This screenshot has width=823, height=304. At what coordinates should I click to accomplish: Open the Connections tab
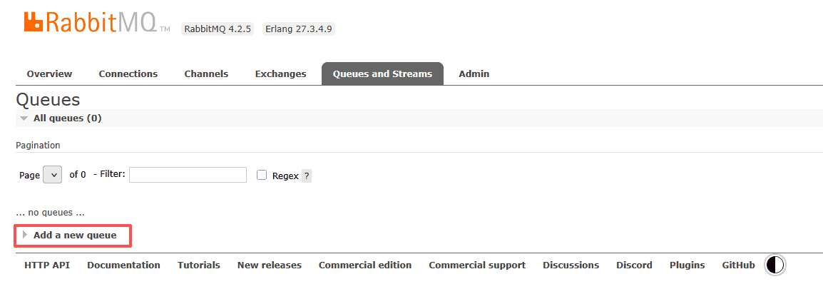[x=128, y=74]
